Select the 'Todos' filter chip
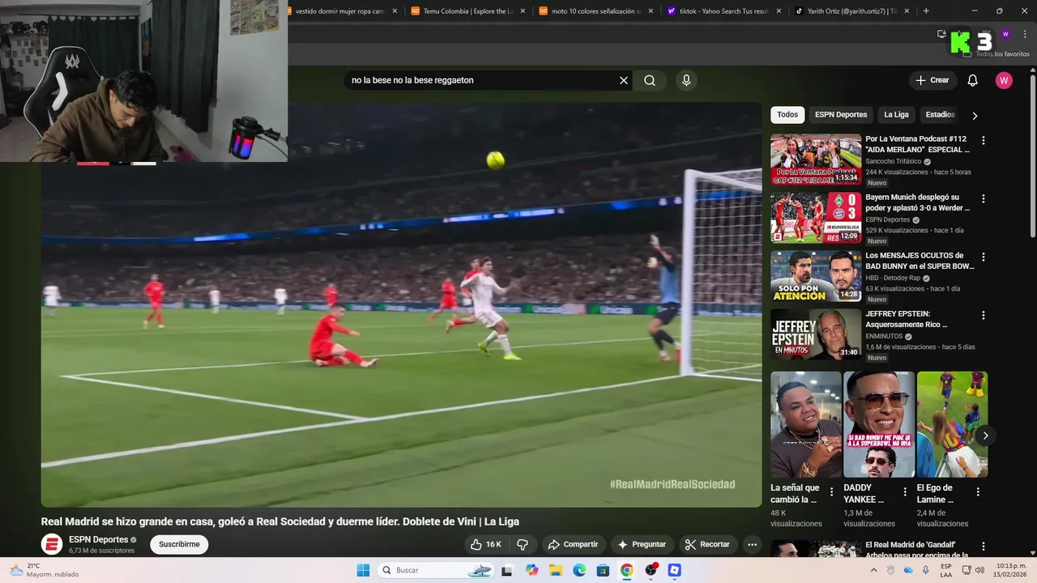 point(787,115)
